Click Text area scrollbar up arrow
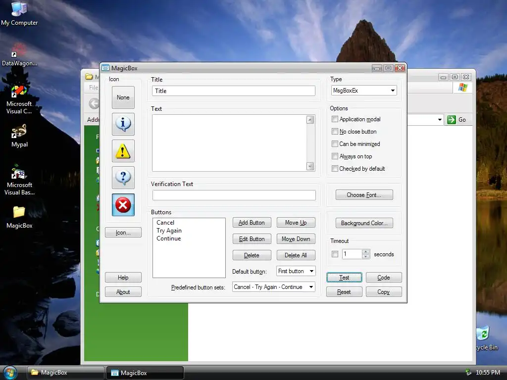Viewport: 507px width, 380px height. 310,120
